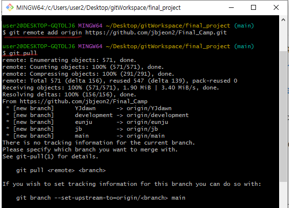Click the window title text MINGW64 path
This screenshot has width=289, height=208.
[99, 8]
